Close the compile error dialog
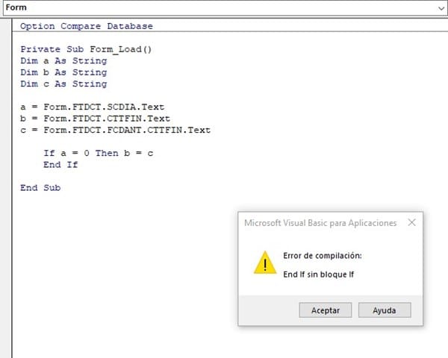The image size is (448, 358). click(411, 223)
